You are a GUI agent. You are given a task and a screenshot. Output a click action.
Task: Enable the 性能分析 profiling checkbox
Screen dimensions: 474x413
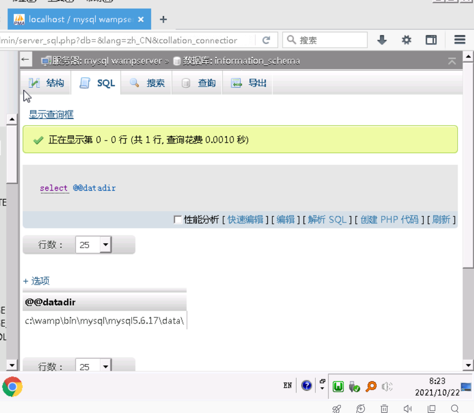click(x=178, y=219)
